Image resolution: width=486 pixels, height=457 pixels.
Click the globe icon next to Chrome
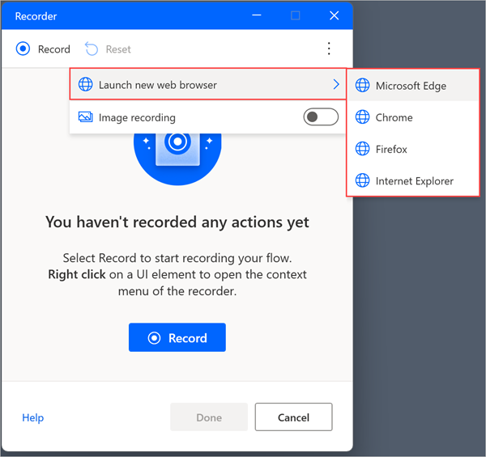coord(362,117)
